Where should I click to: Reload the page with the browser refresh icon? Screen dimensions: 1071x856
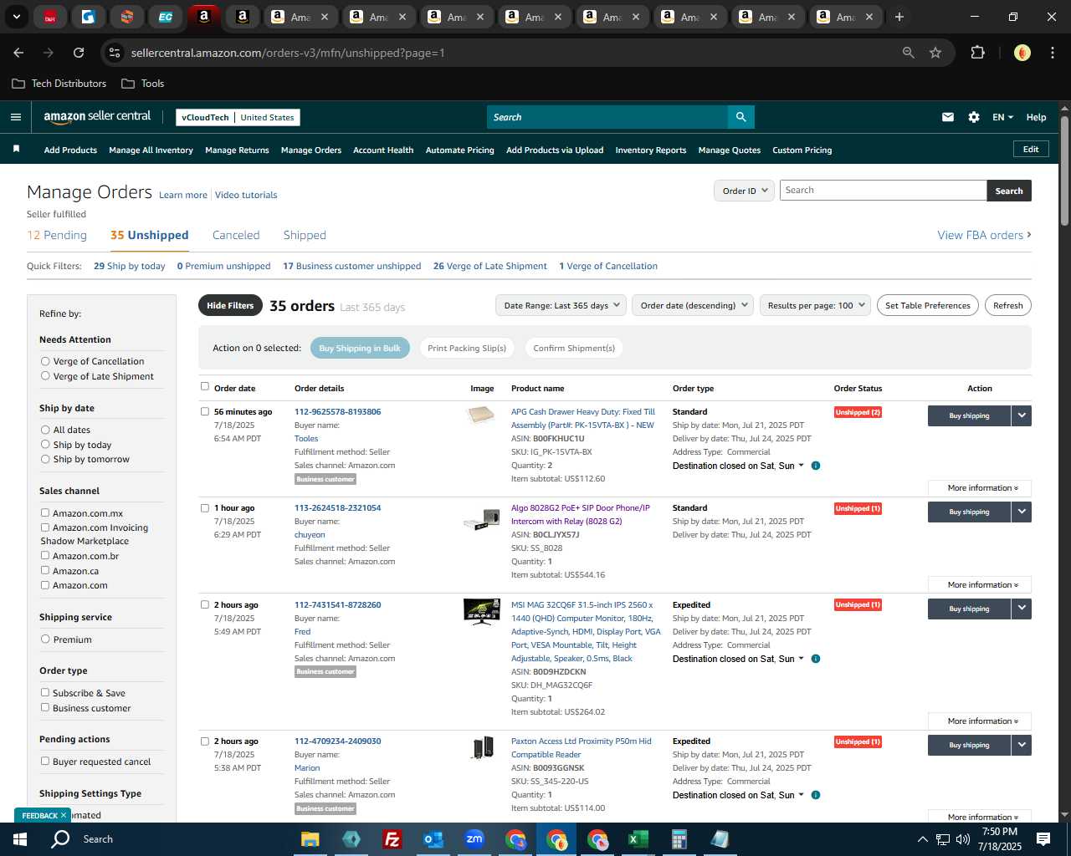tap(79, 53)
